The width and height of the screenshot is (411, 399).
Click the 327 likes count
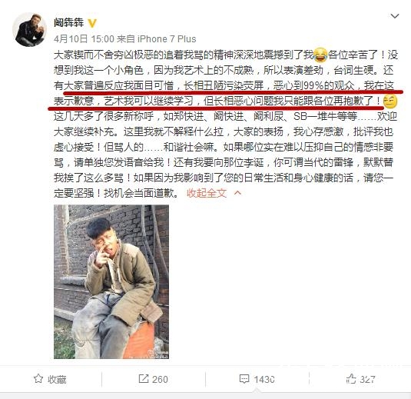pos(367,379)
